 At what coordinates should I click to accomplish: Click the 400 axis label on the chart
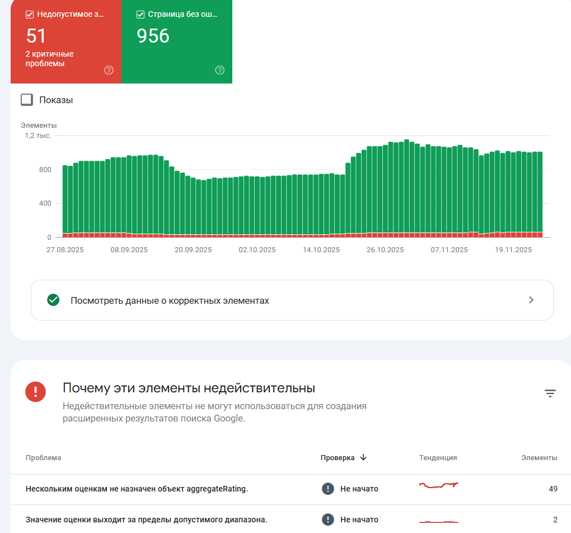(45, 203)
